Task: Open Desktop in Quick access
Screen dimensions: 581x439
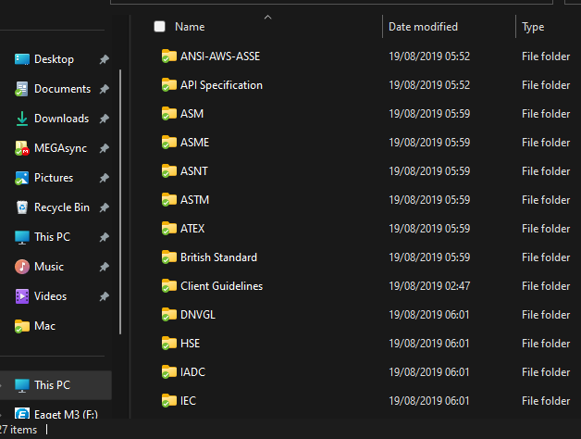Action: pos(54,59)
